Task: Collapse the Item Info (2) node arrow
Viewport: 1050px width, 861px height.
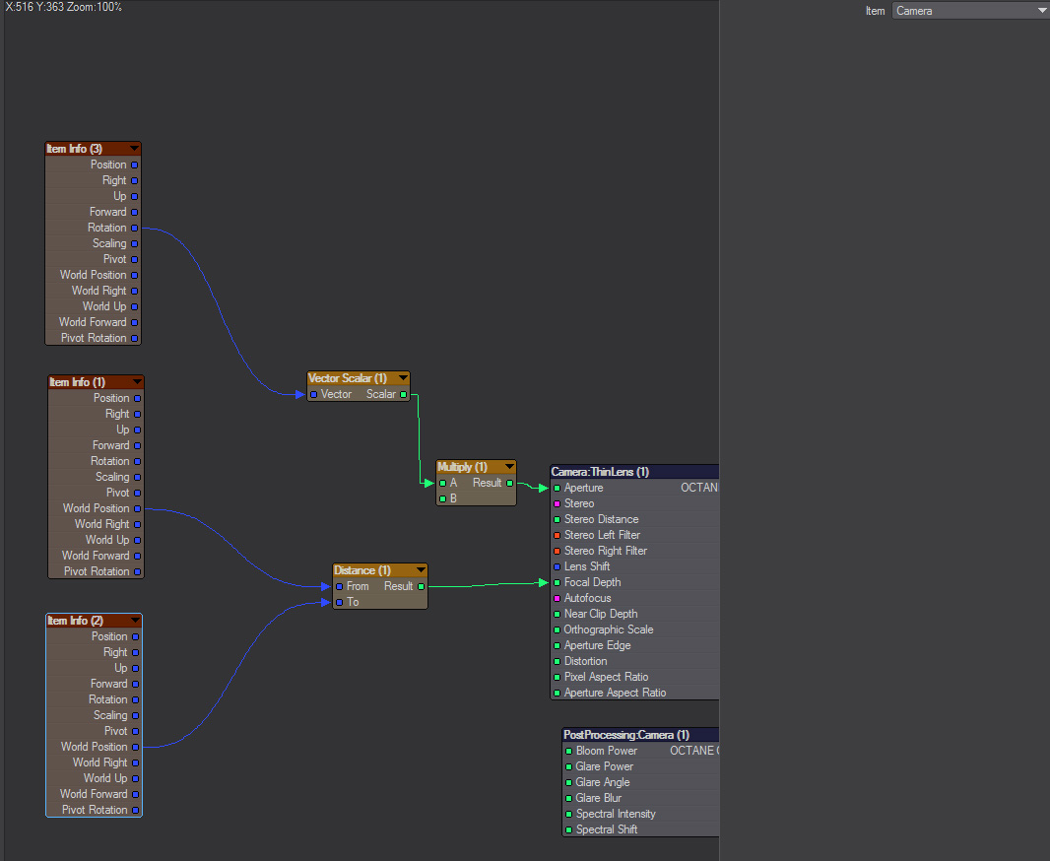Action: click(135, 620)
